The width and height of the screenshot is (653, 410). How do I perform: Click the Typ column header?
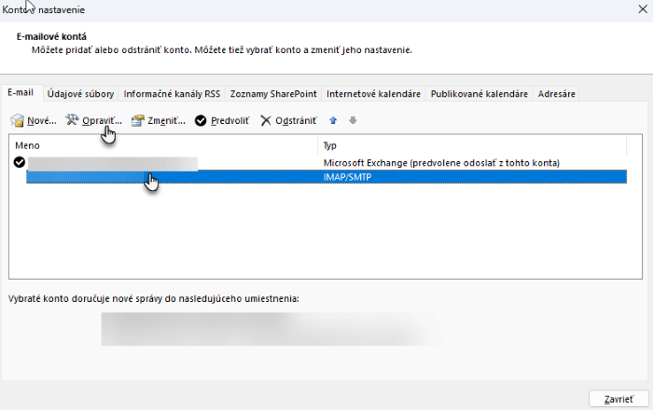[x=472, y=145]
